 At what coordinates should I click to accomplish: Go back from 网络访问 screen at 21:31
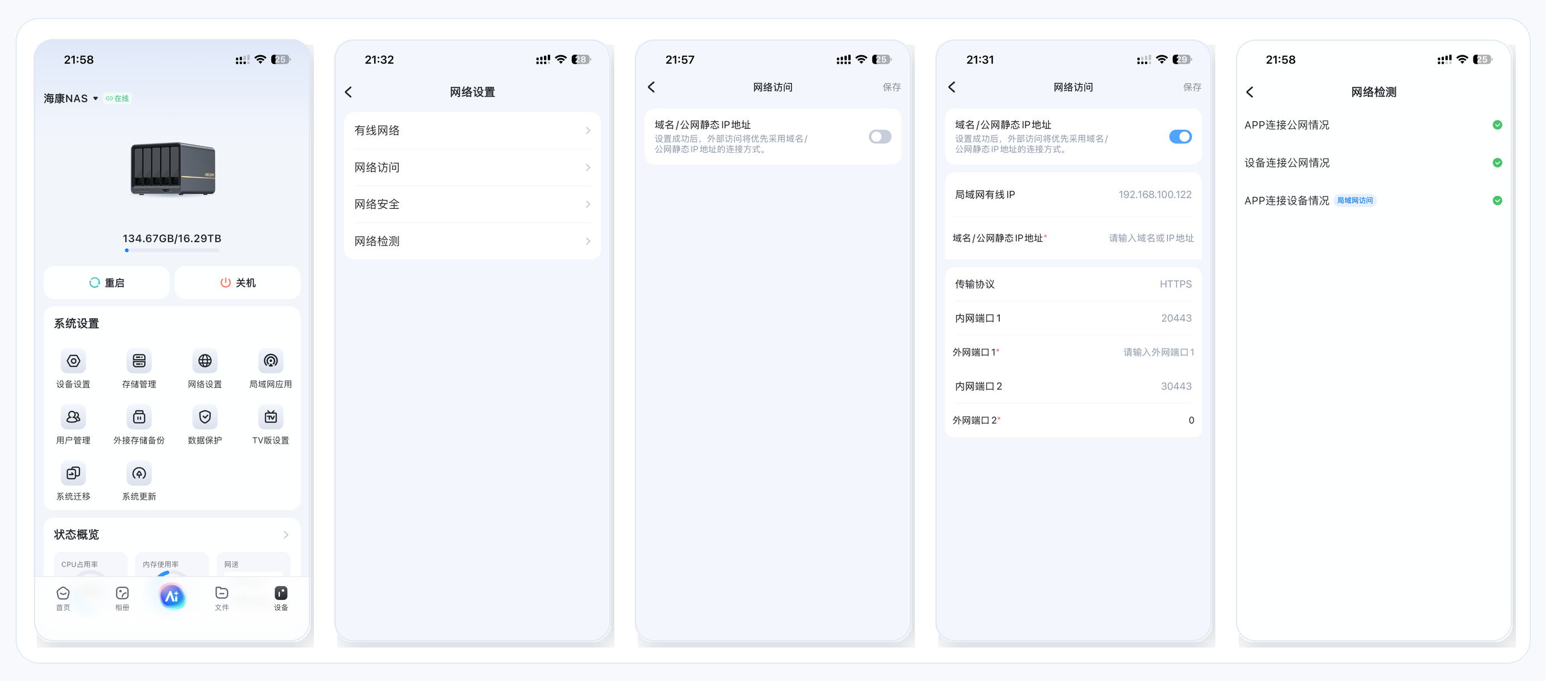coord(952,87)
